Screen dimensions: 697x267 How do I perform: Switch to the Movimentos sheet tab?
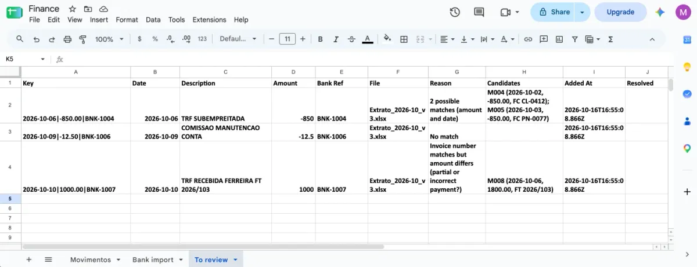click(91, 259)
